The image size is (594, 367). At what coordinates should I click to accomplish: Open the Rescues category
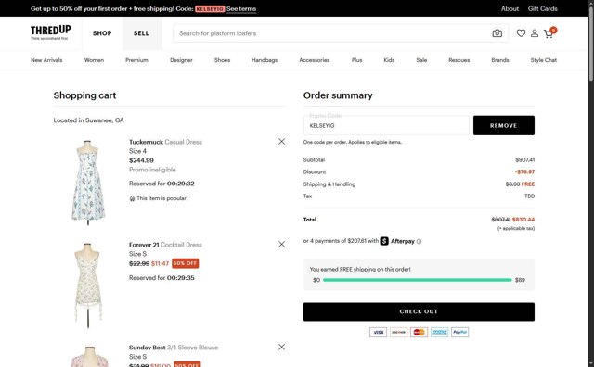459,60
